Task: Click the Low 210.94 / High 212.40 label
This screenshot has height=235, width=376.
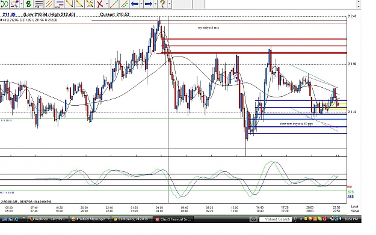Action: (x=49, y=14)
